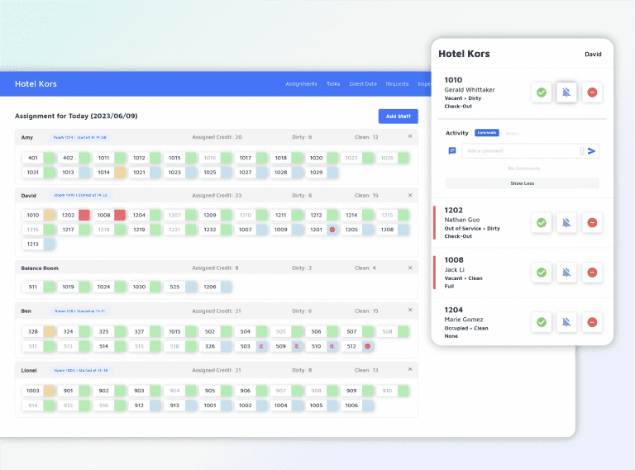Viewport: 635px width, 470px height.
Task: Click red minus icon for room 1204
Action: (592, 321)
